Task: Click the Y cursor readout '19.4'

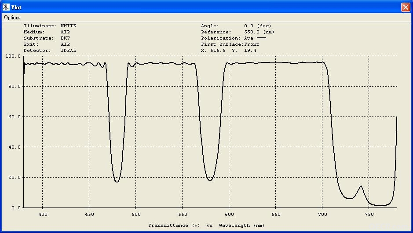Action: (x=250, y=50)
